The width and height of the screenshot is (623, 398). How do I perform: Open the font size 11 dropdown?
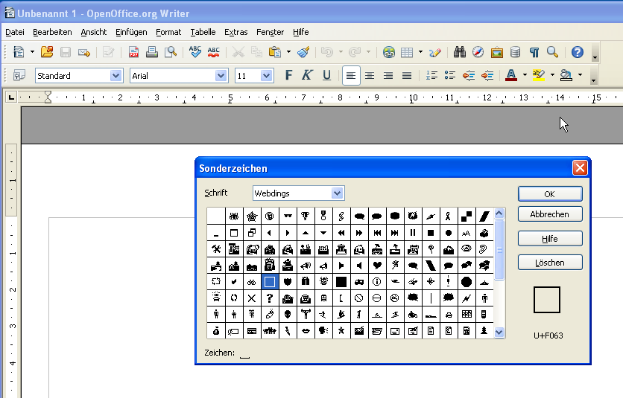[267, 75]
